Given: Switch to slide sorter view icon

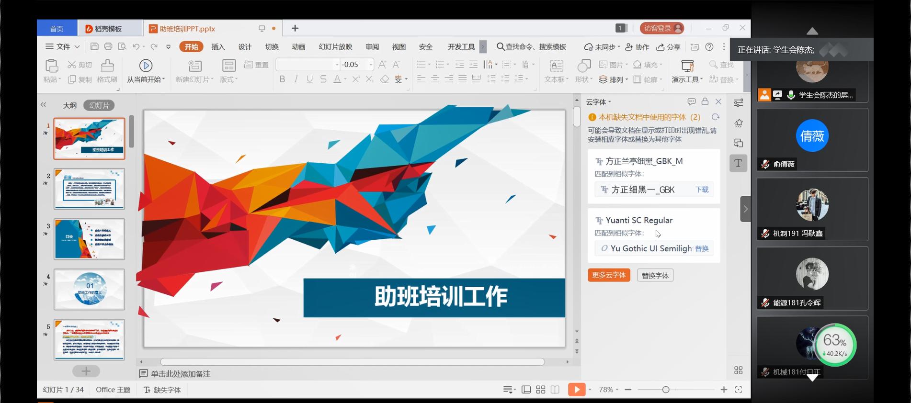Looking at the screenshot, I should coord(541,390).
